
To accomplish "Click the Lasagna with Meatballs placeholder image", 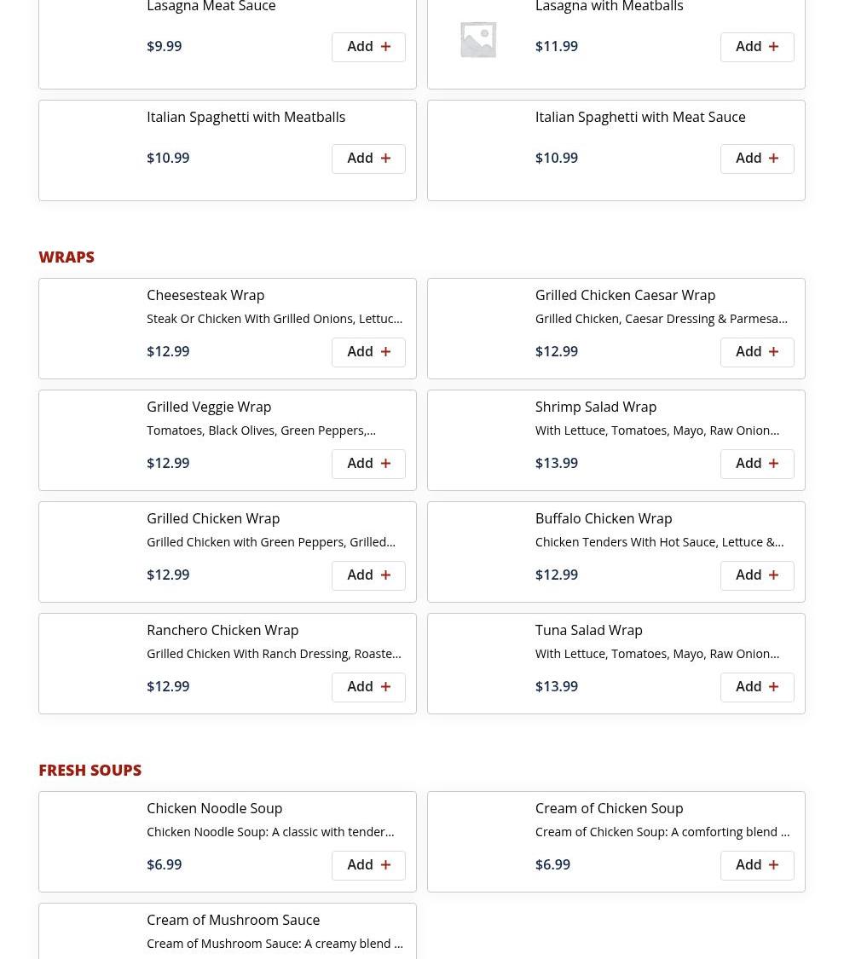I will pos(478,39).
